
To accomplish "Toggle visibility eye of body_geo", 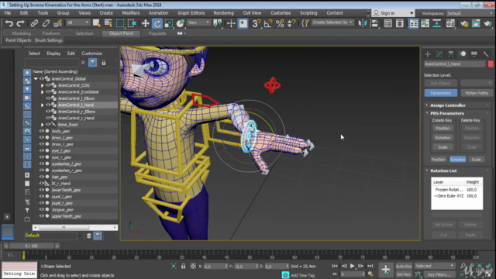I will pos(41,131).
